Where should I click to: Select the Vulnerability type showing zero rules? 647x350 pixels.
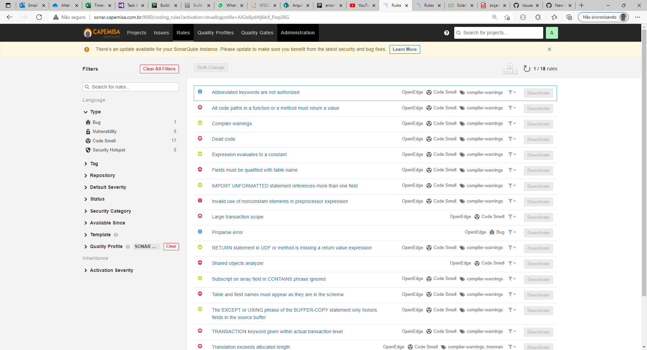(105, 131)
